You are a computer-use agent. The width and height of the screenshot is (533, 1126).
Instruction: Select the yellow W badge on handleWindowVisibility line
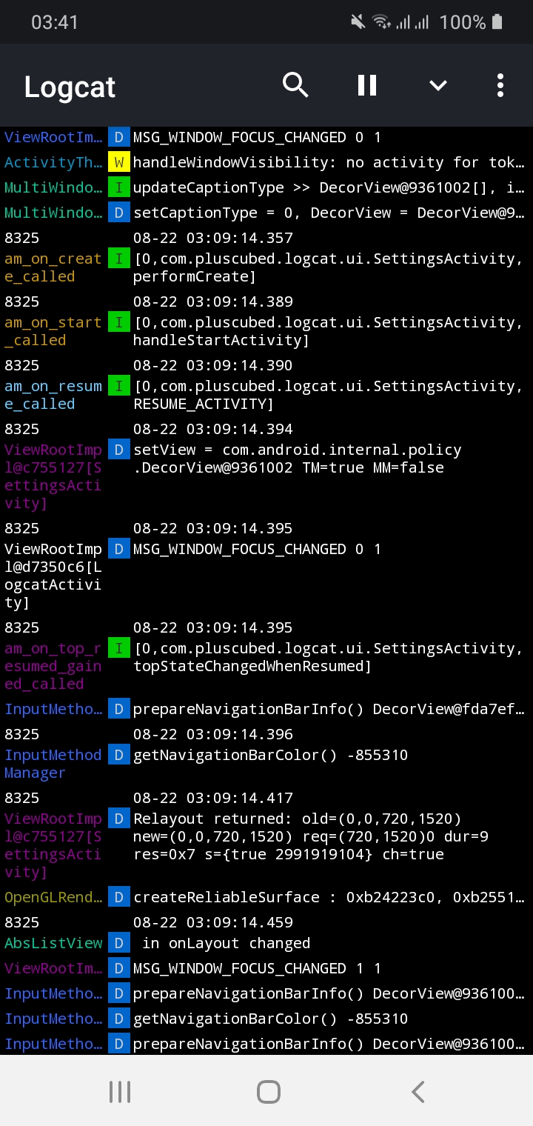118,162
